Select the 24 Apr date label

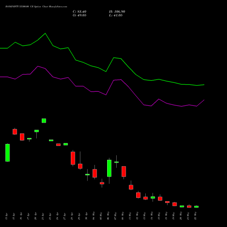(x=57, y=217)
